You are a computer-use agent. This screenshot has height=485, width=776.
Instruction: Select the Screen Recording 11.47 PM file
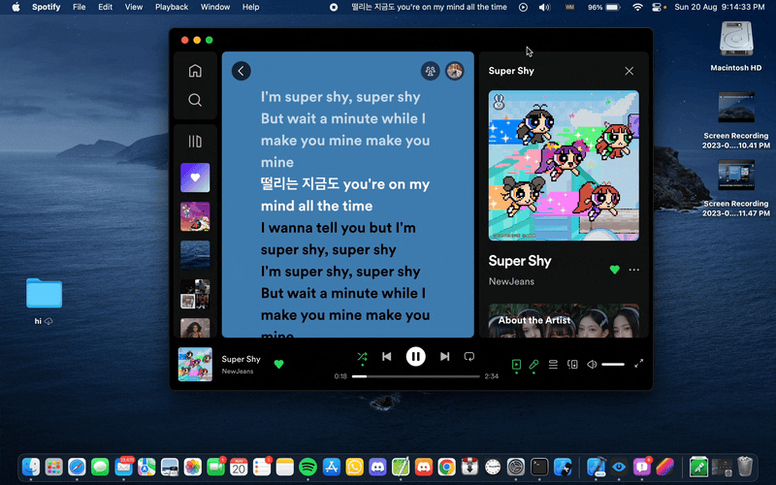coord(736,176)
